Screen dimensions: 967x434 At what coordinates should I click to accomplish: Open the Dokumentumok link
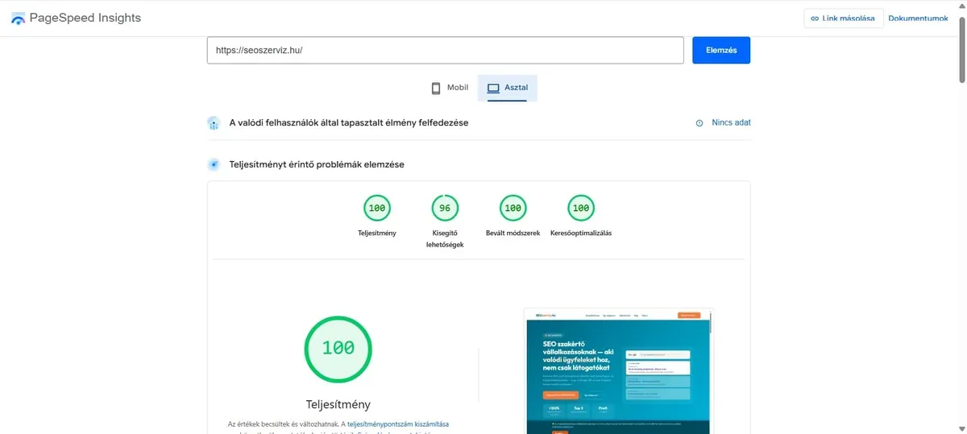point(918,19)
